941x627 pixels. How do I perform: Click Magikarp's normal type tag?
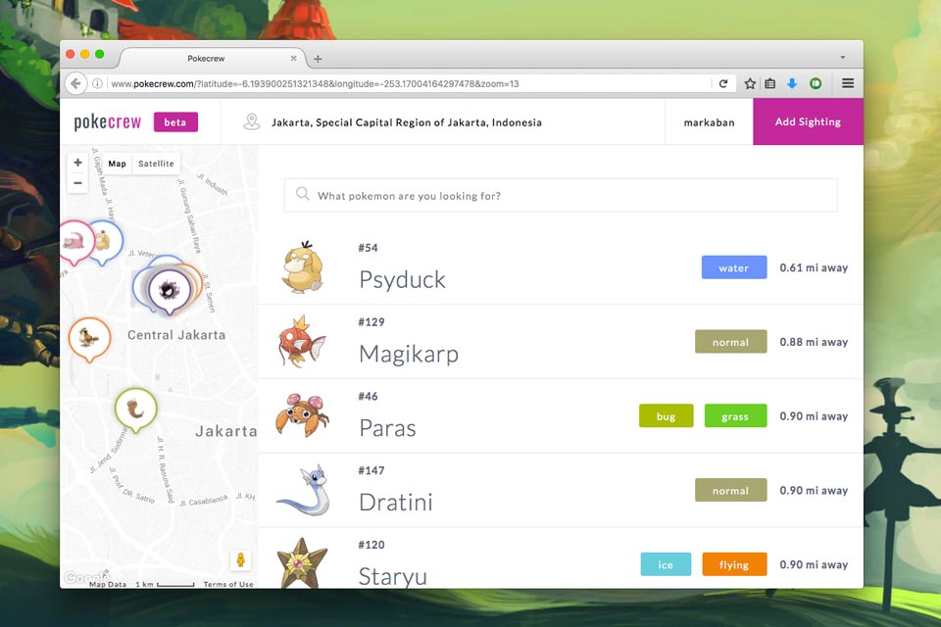[731, 341]
